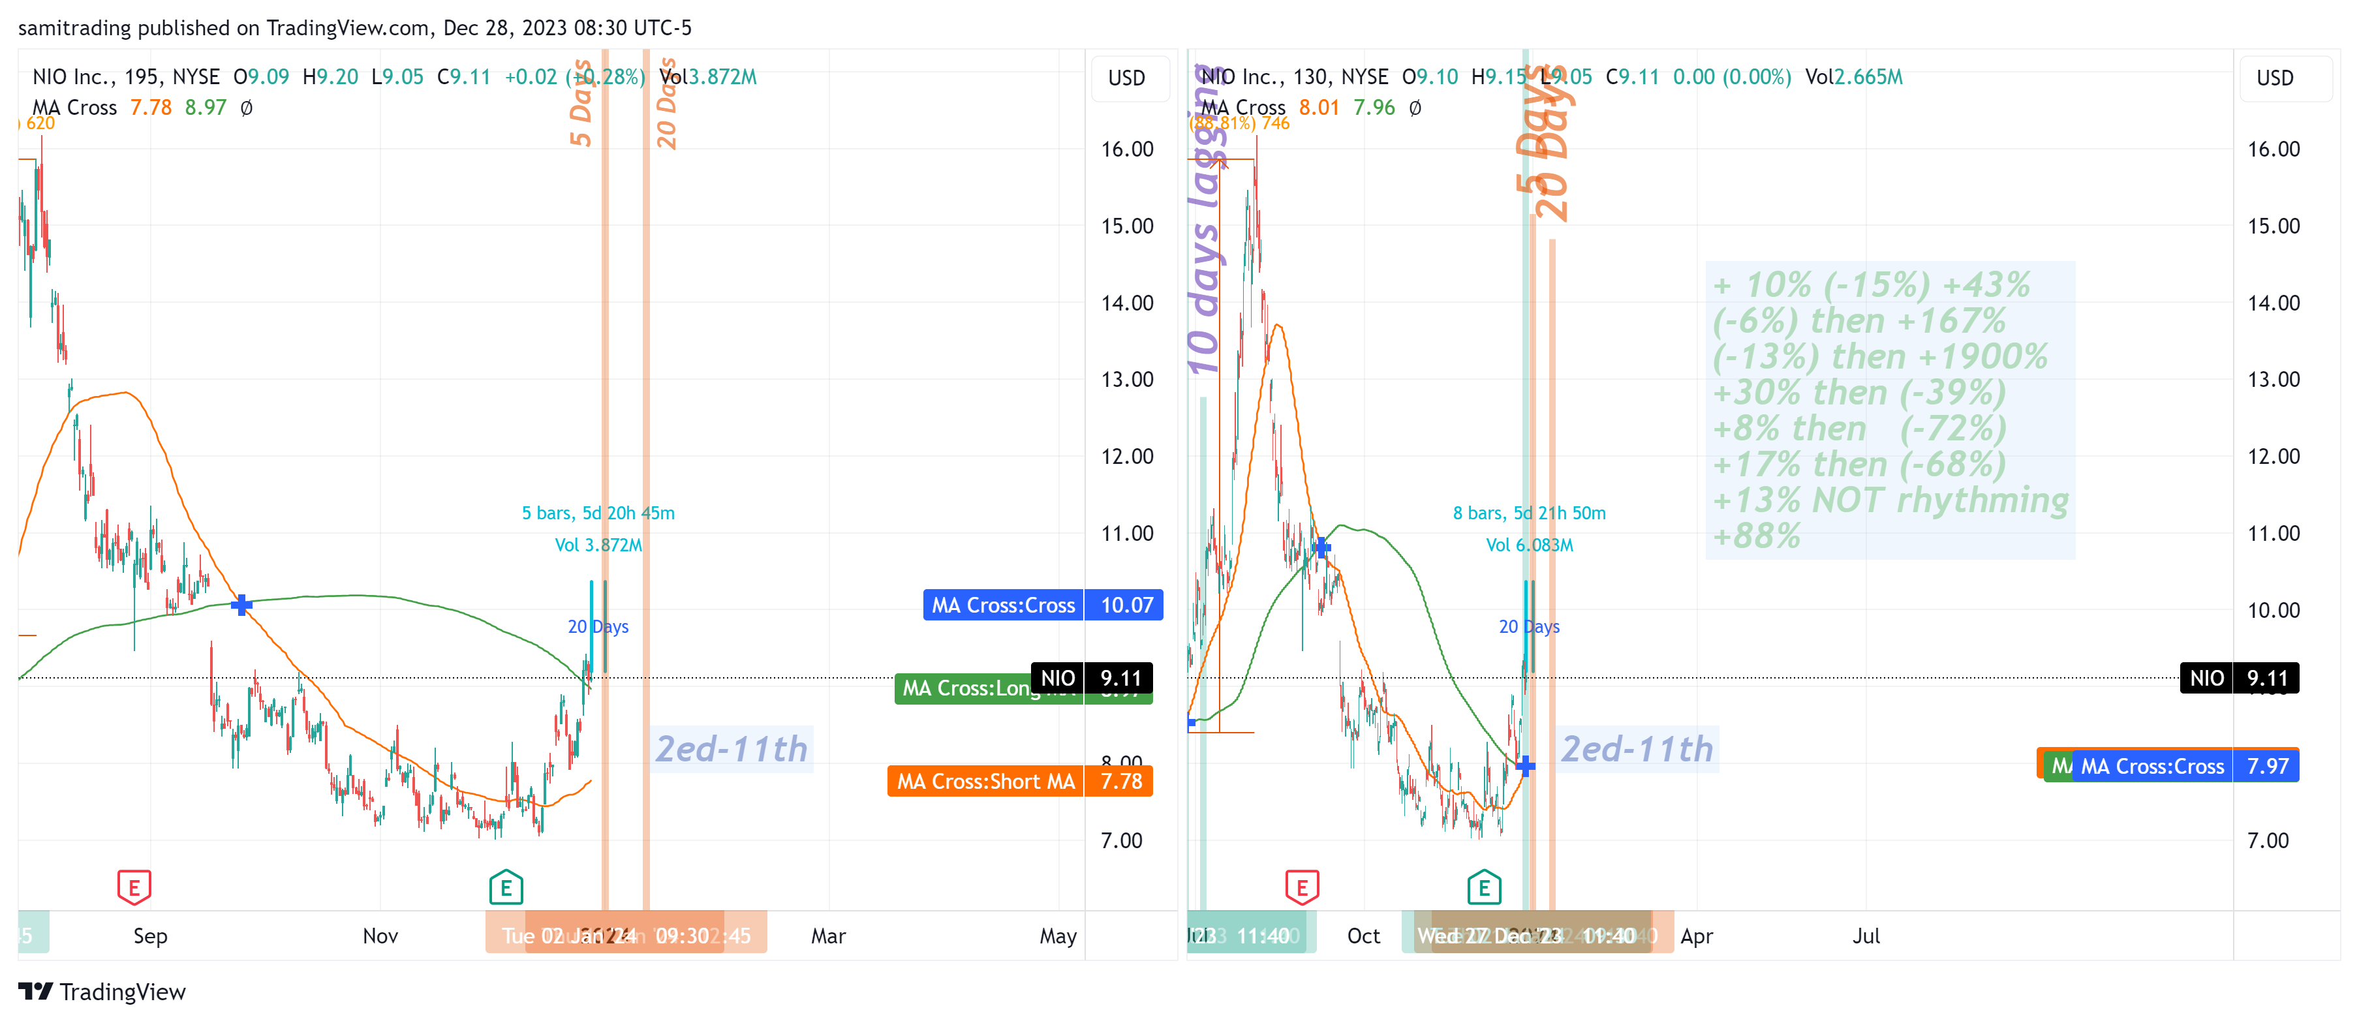Click the 'Apr' label on right time axis
Viewport: 2359px width, 1023px height.
point(1696,936)
